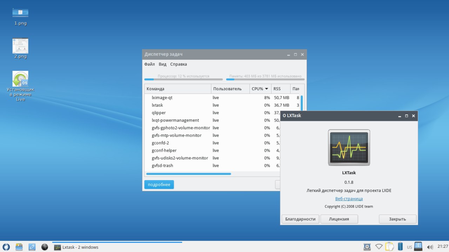Screen dimensions: 449x252
Task: Open the Справка menu
Action: coord(179,64)
